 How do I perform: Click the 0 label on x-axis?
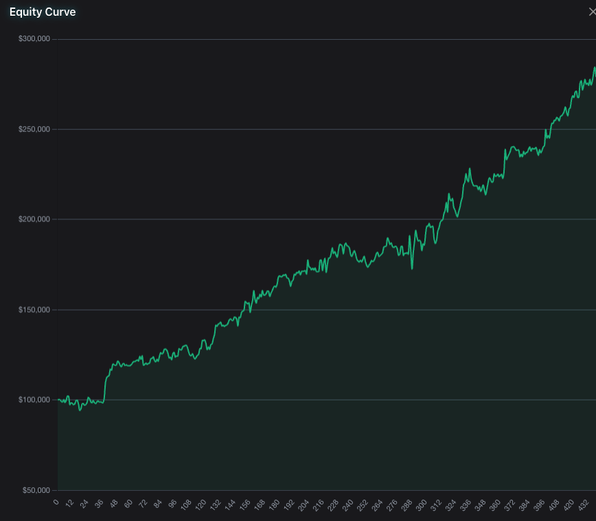pyautogui.click(x=58, y=504)
